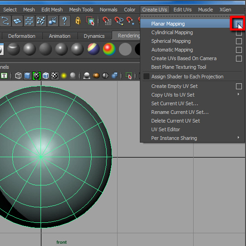Toggle Assign Shader to Each Projection checkbox

pyautogui.click(x=146, y=77)
